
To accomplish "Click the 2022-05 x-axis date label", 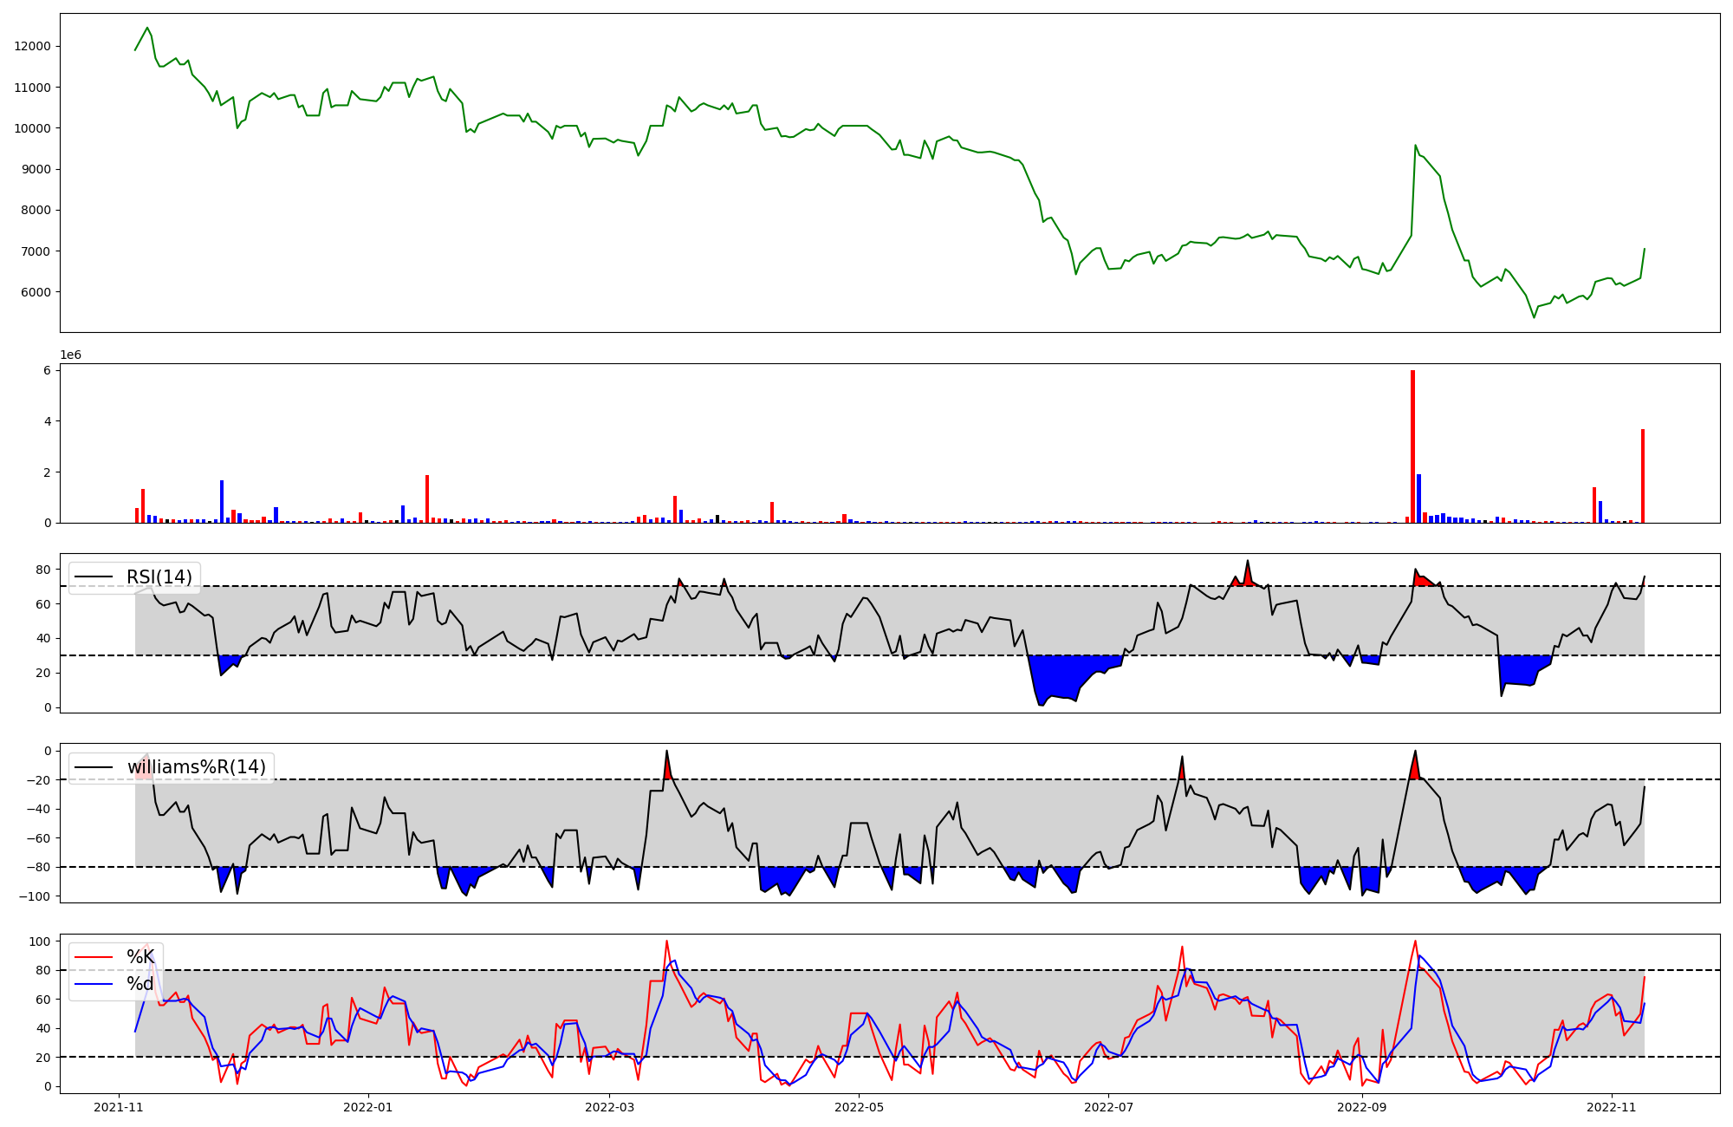I will tap(859, 1107).
